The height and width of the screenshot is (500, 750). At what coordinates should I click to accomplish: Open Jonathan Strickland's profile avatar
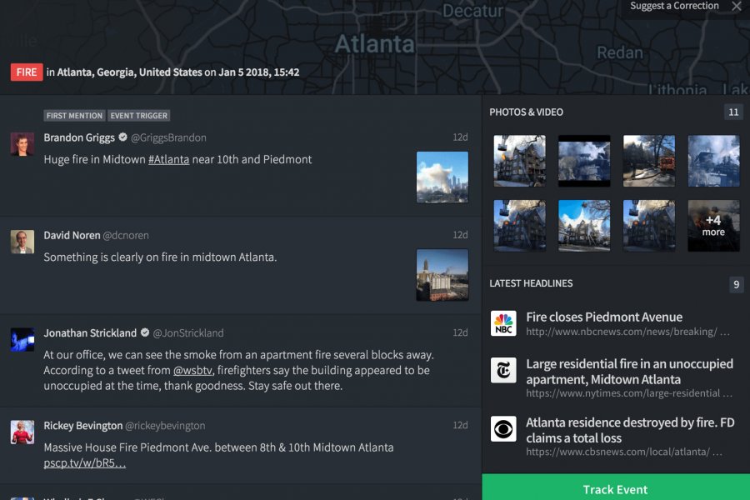[22, 339]
